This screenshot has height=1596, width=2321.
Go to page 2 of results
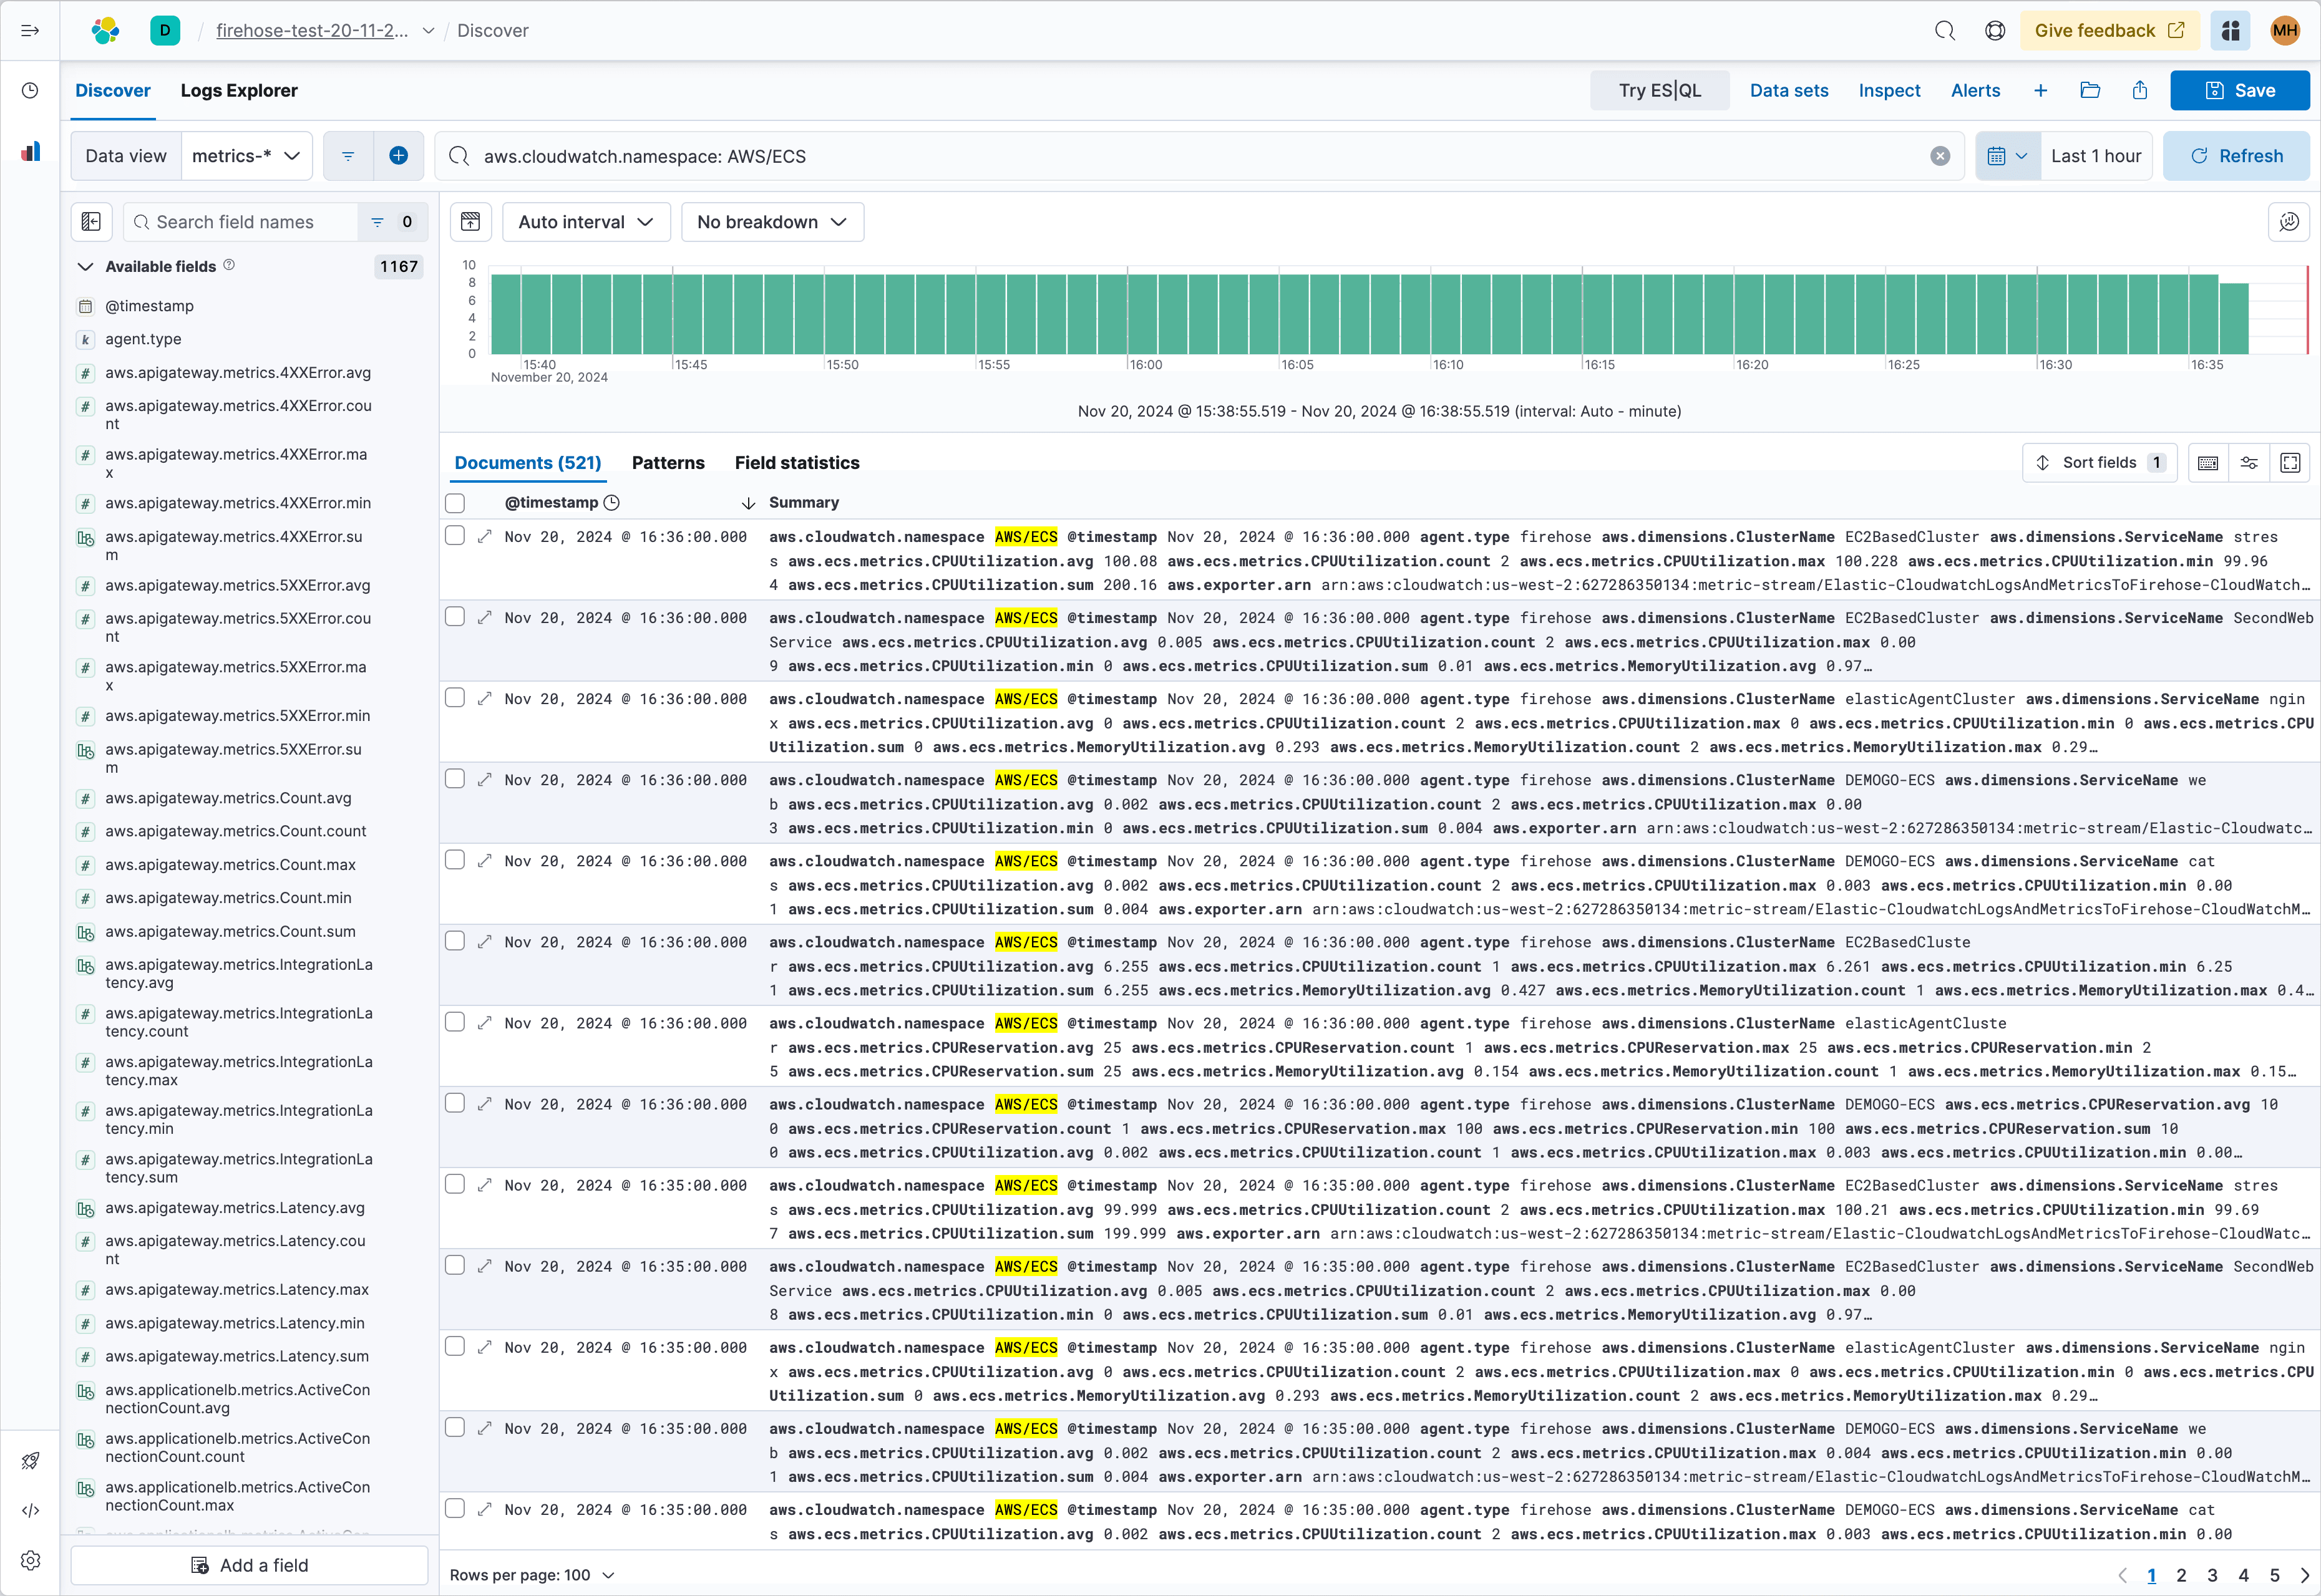click(2183, 1575)
